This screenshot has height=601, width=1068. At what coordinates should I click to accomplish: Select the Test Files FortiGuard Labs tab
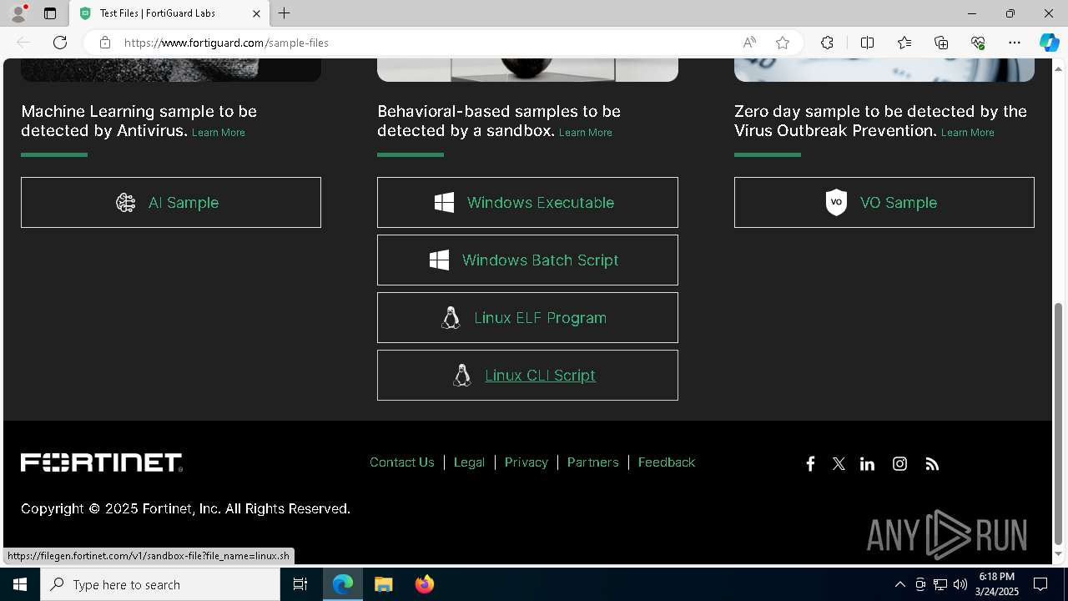[170, 13]
